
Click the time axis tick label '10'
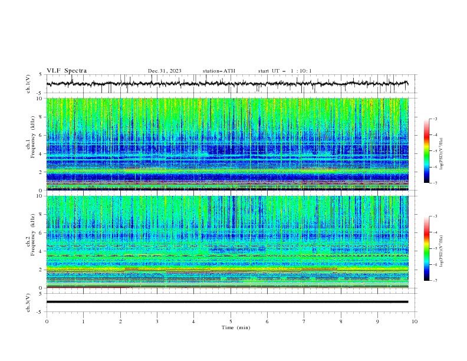415,321
